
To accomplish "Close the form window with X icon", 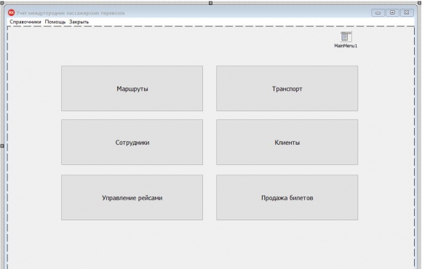I will pos(407,12).
